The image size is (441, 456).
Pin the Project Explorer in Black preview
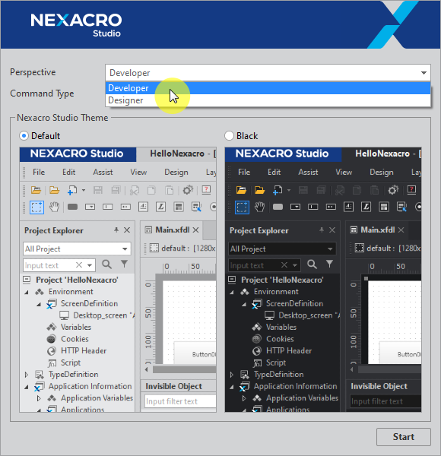(x=322, y=230)
